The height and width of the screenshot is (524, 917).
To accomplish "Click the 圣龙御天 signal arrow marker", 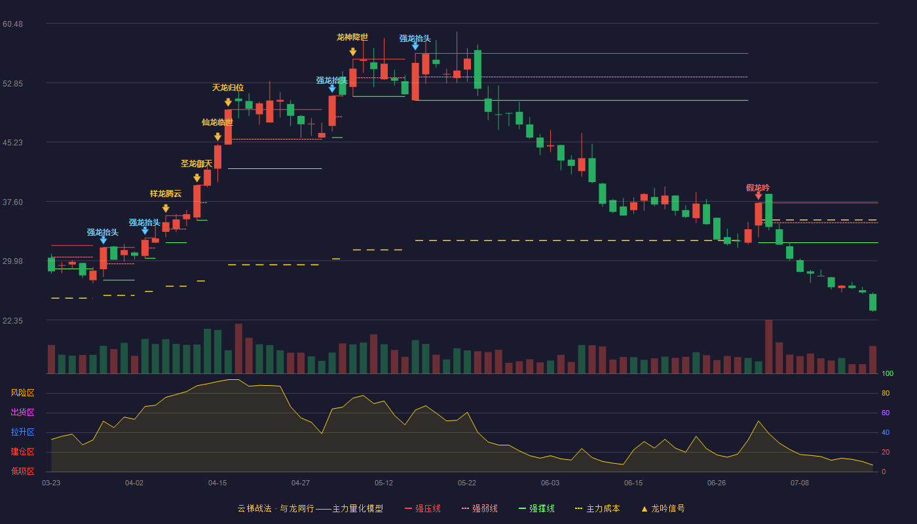I will (197, 178).
